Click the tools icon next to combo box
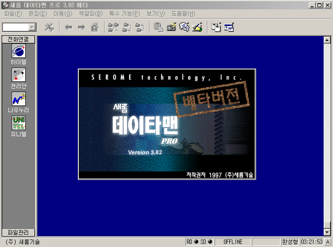This screenshot has width=333, height=247. click(49, 28)
